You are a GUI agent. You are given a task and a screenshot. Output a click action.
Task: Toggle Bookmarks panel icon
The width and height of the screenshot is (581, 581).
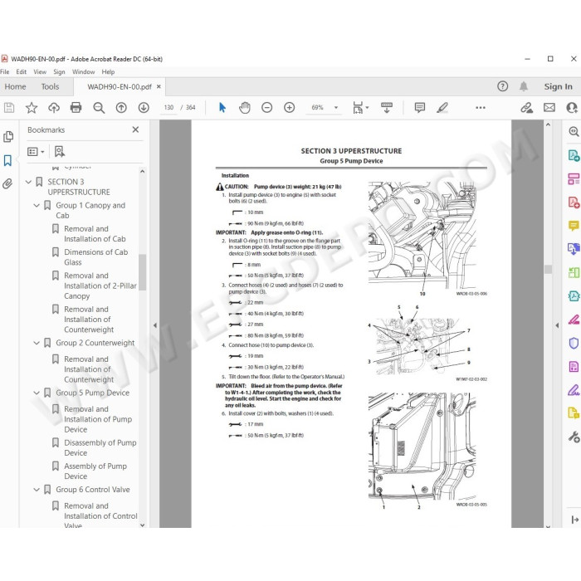click(7, 160)
